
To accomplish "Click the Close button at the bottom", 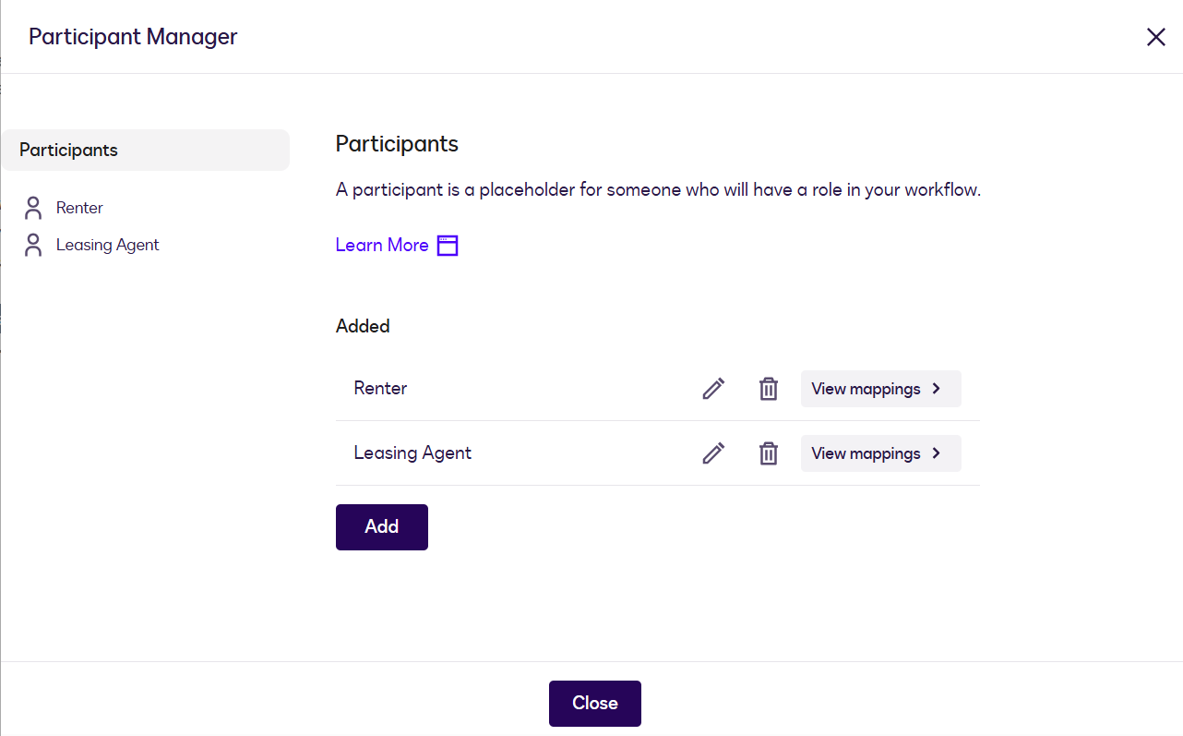I will pos(594,703).
